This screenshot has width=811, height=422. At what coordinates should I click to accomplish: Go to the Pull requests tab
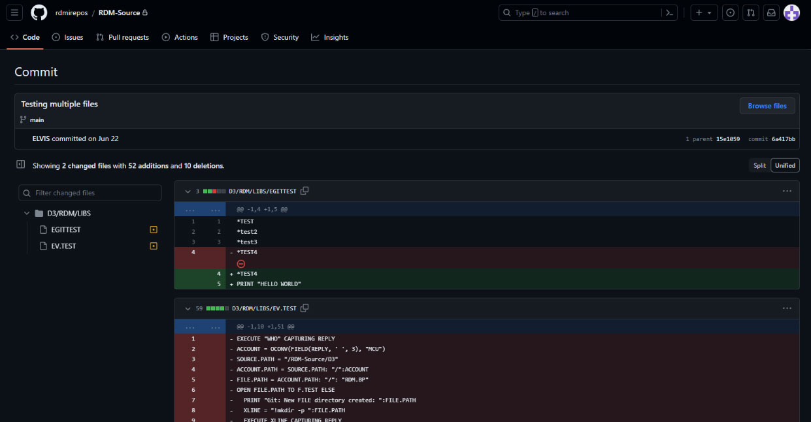tap(122, 37)
